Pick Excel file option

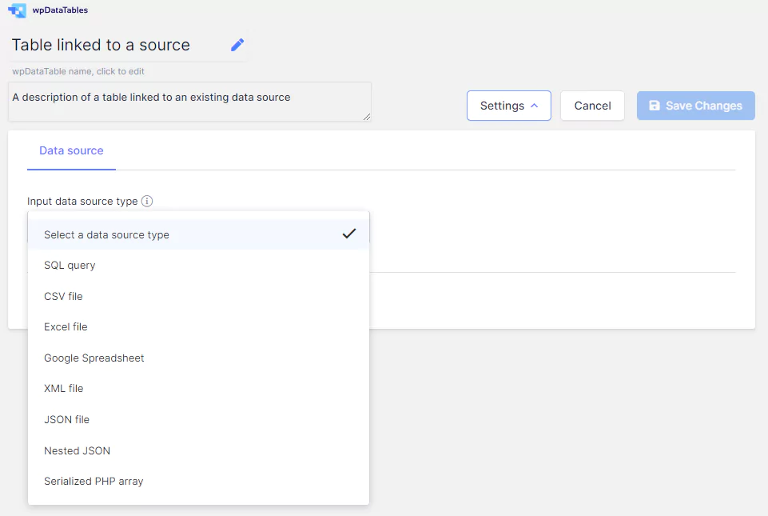point(198,326)
